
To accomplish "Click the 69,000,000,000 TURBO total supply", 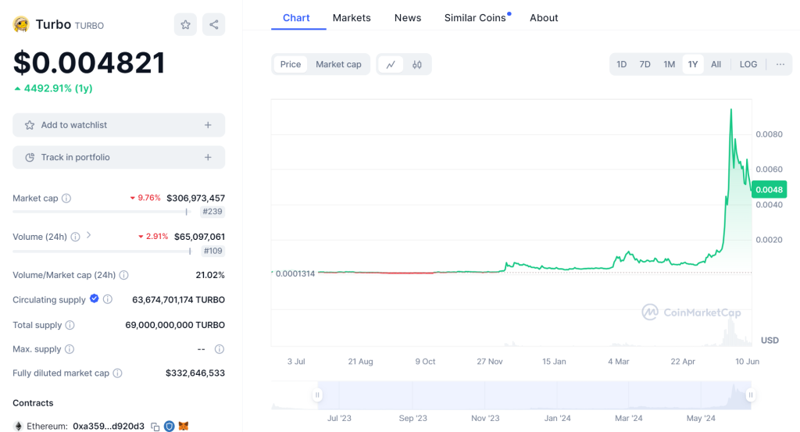I will pyautogui.click(x=175, y=325).
